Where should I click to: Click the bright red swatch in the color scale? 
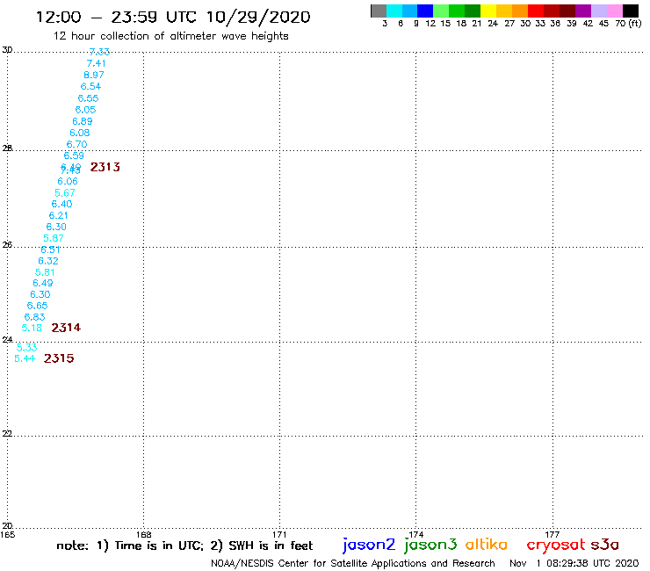tap(536, 11)
